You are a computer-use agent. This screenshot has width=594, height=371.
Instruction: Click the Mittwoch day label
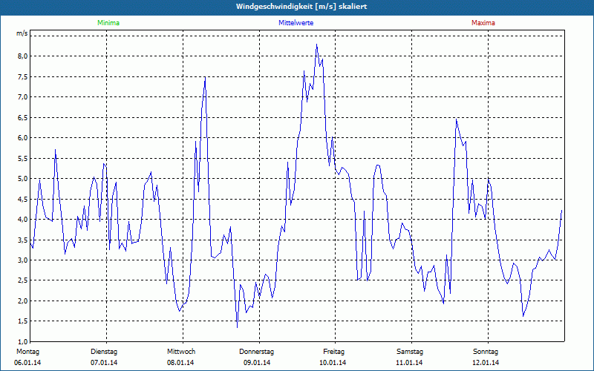[x=181, y=352]
